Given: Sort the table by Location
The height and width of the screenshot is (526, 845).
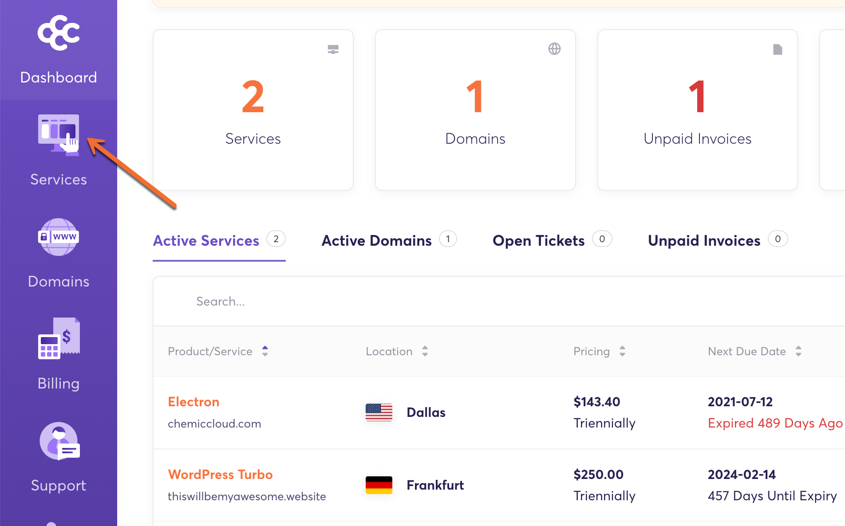Looking at the screenshot, I should click(x=425, y=351).
